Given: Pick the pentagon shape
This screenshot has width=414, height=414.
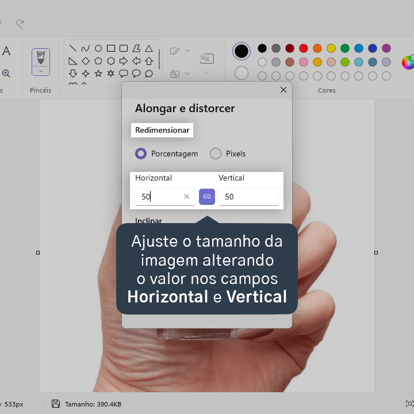Looking at the screenshot, I should click(98, 61).
